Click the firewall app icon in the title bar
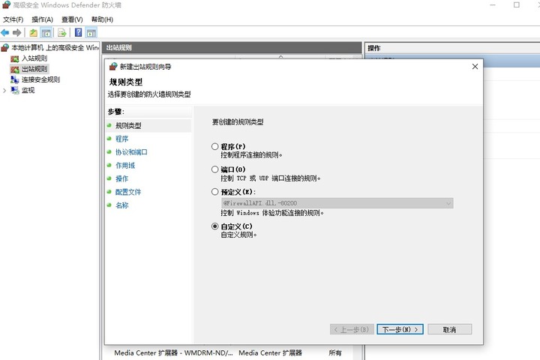This screenshot has width=540, height=360. coord(6,4)
